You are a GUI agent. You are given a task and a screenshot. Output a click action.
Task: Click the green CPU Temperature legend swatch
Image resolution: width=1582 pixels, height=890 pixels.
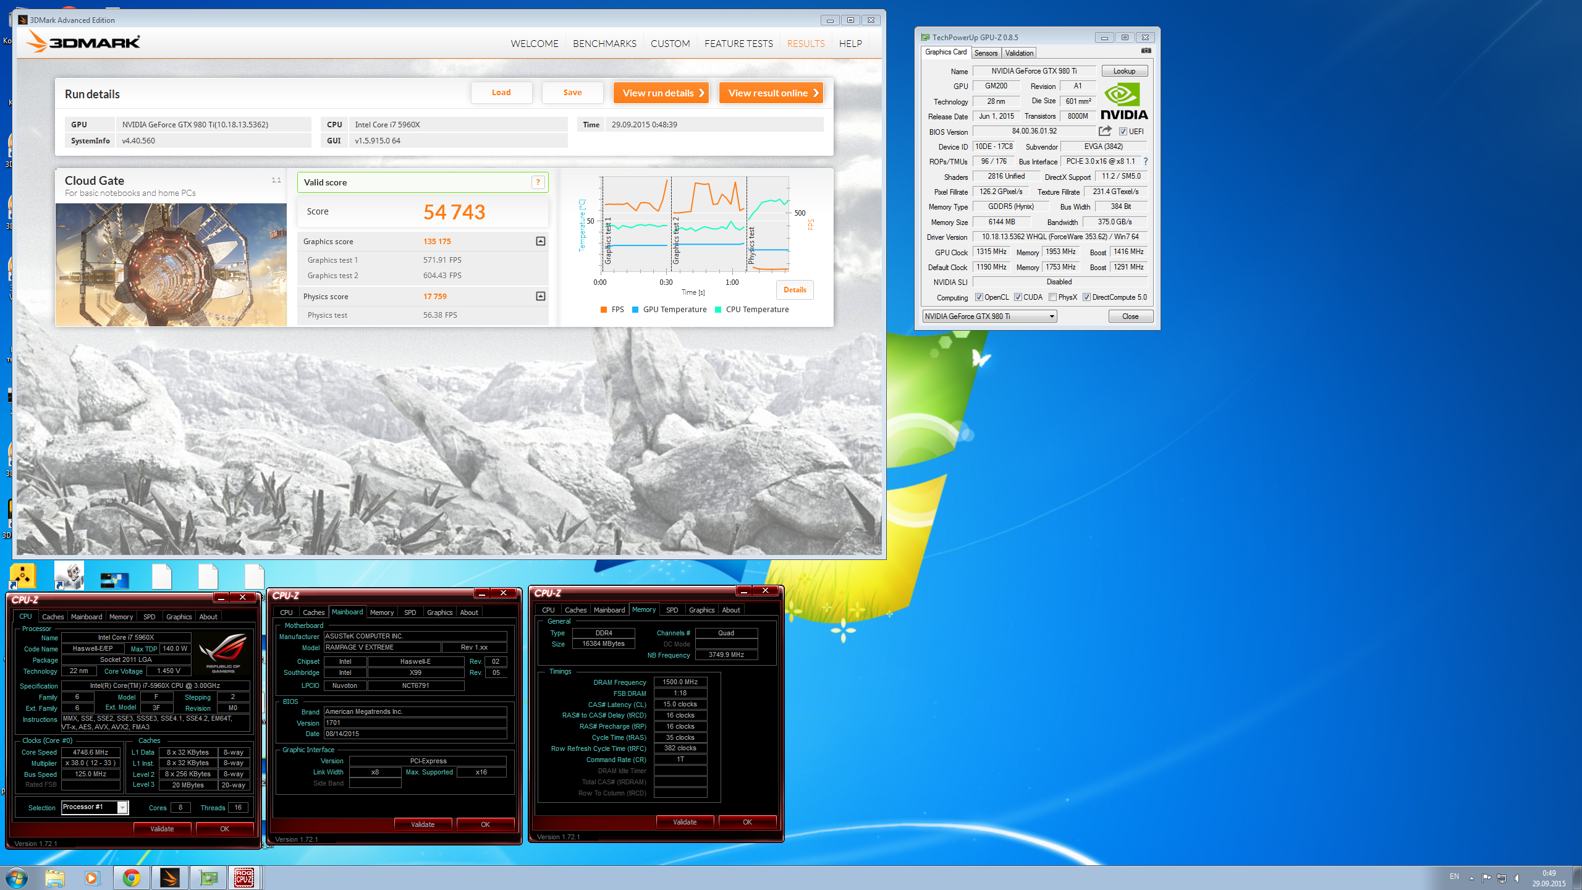(718, 310)
